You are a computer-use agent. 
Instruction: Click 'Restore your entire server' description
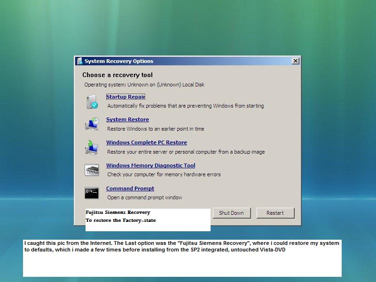pyautogui.click(x=186, y=152)
